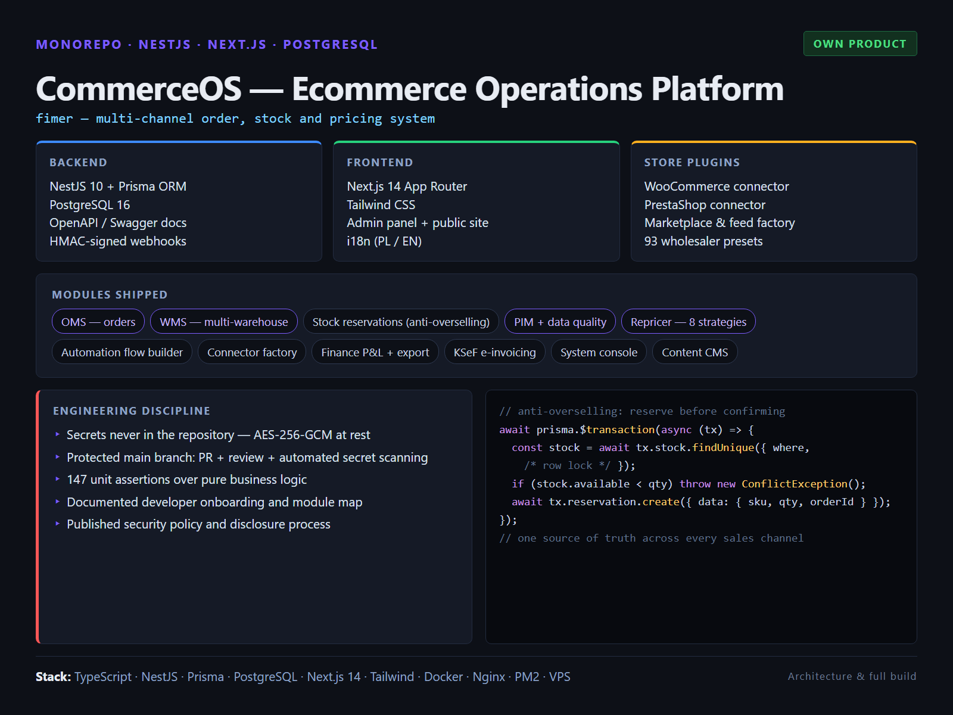Click the line "Next.js 14 App Router"
Image resolution: width=953 pixels, height=715 pixels.
pyautogui.click(x=407, y=186)
